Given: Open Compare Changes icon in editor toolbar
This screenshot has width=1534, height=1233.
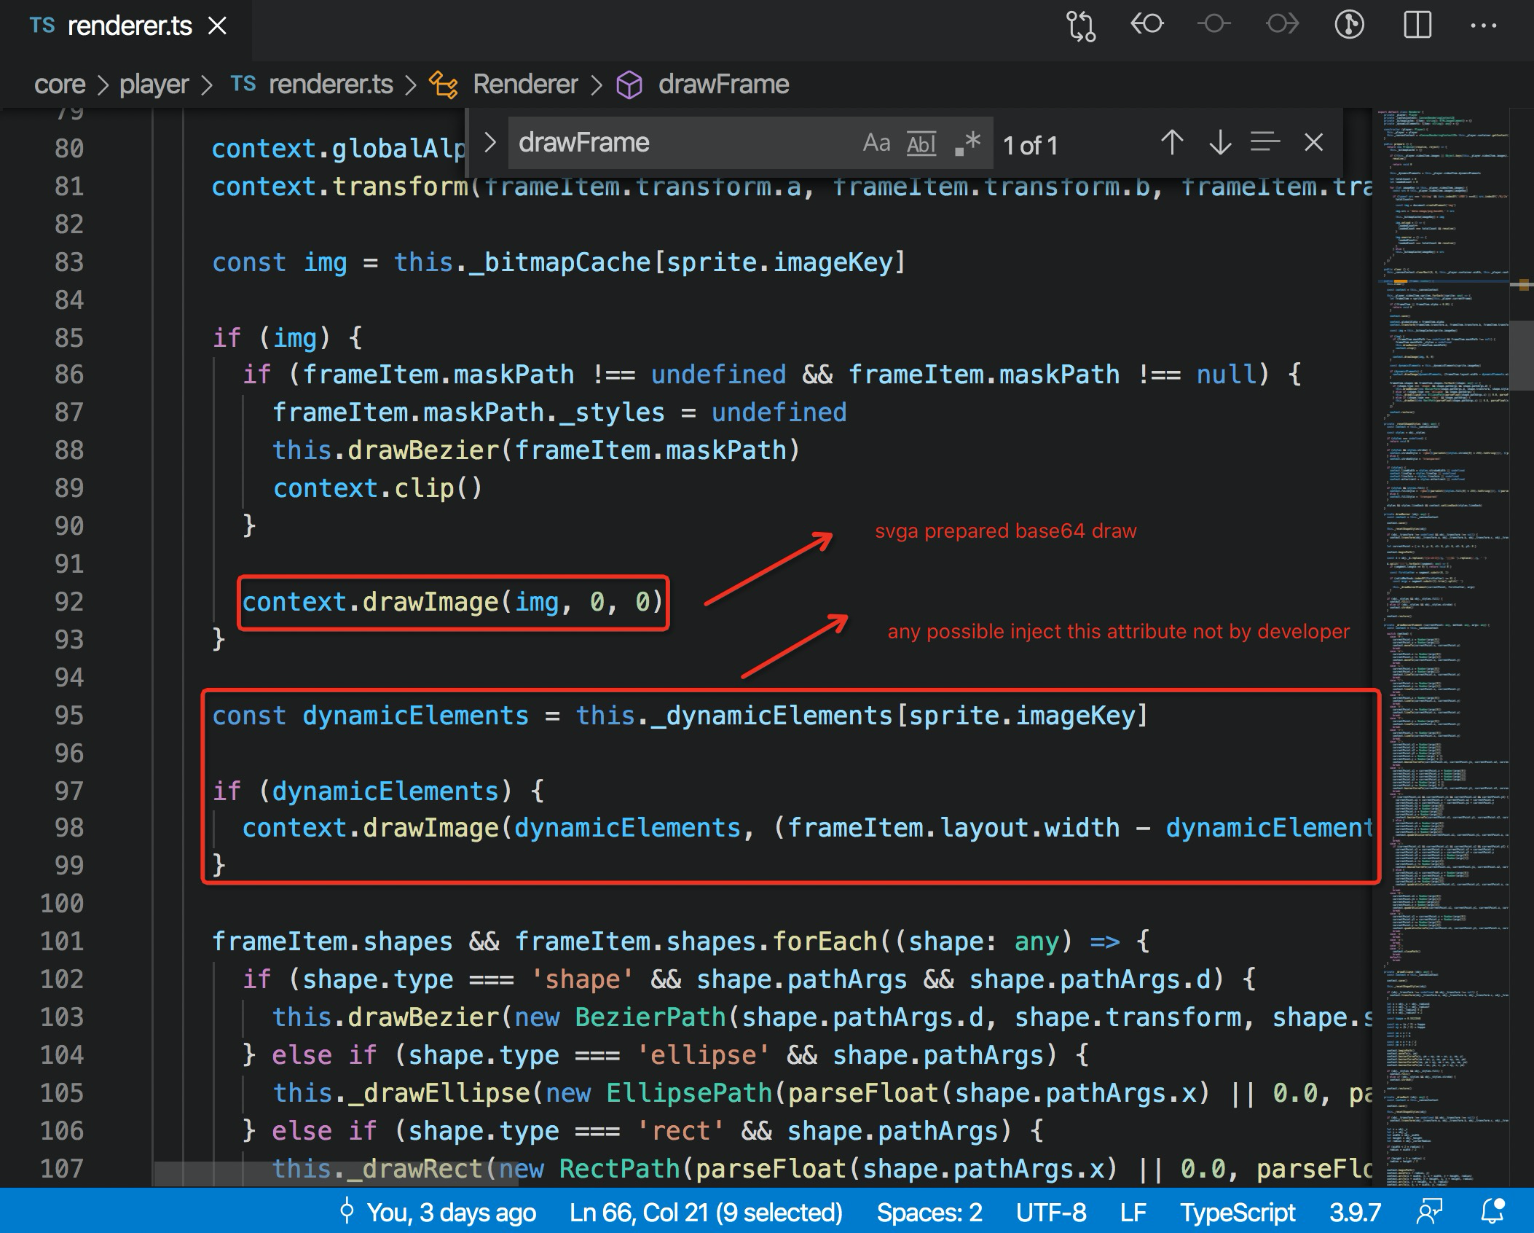Looking at the screenshot, I should pos(1081,26).
